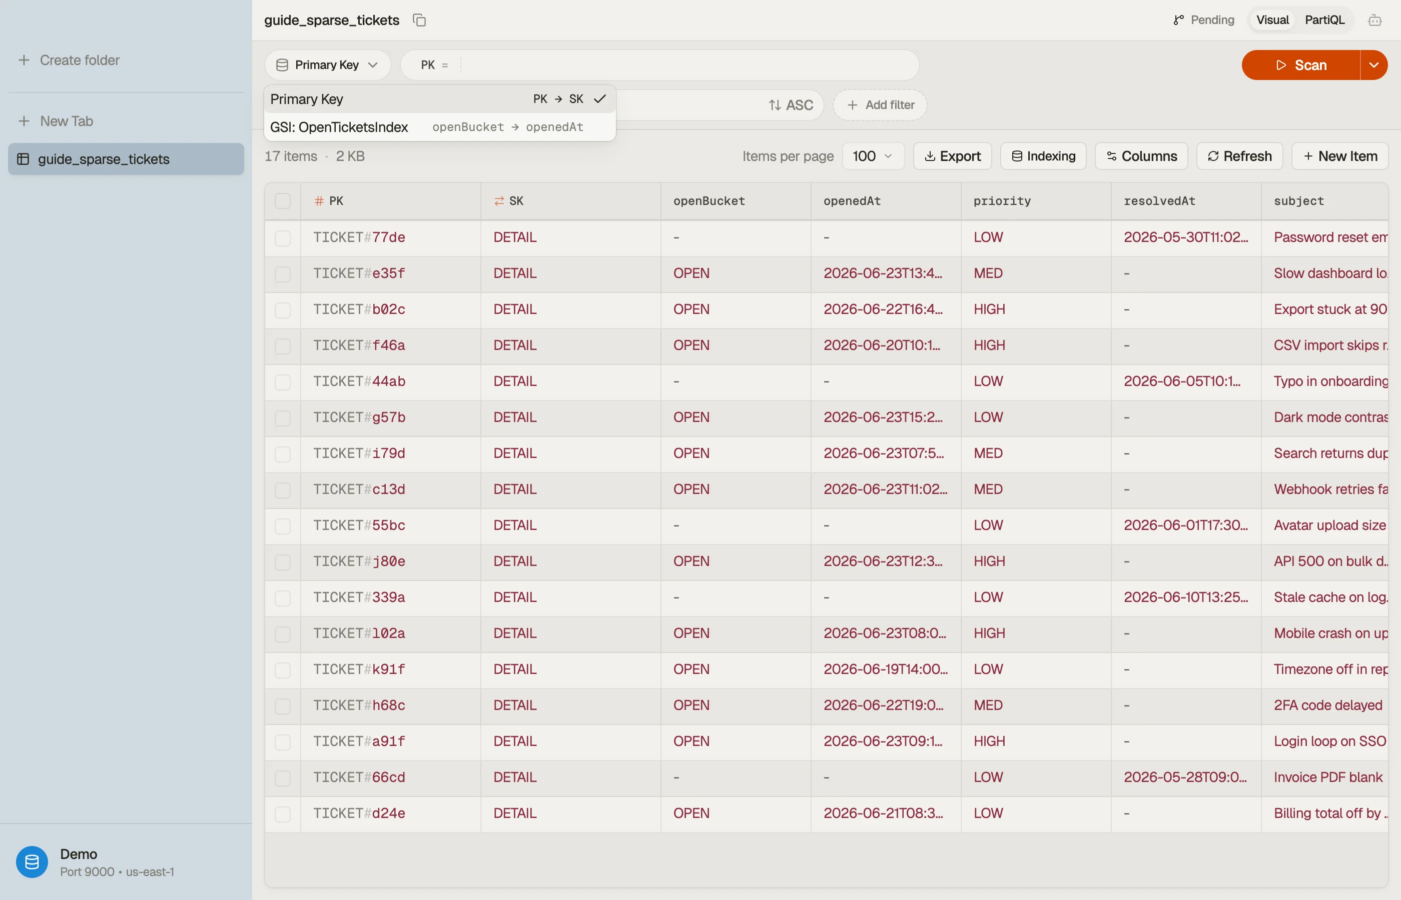Toggle the ASC sort order button
1401x900 pixels.
click(x=791, y=105)
